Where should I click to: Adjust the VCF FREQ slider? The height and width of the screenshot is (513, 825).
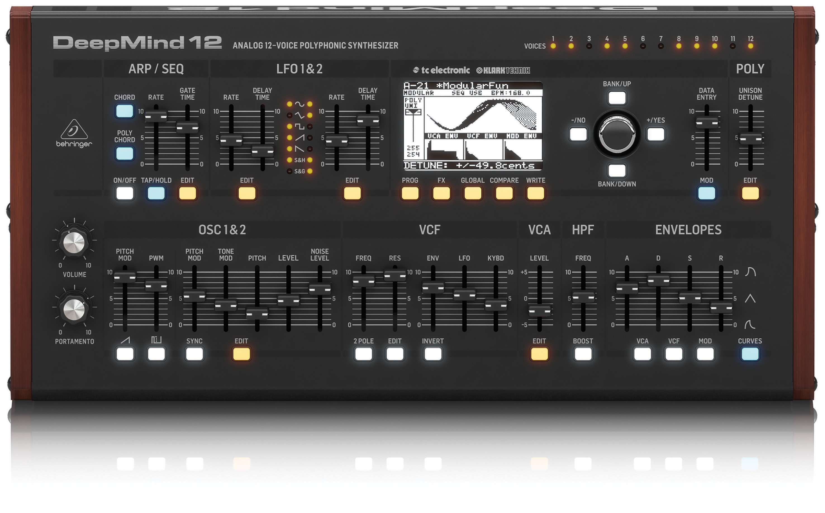click(363, 281)
